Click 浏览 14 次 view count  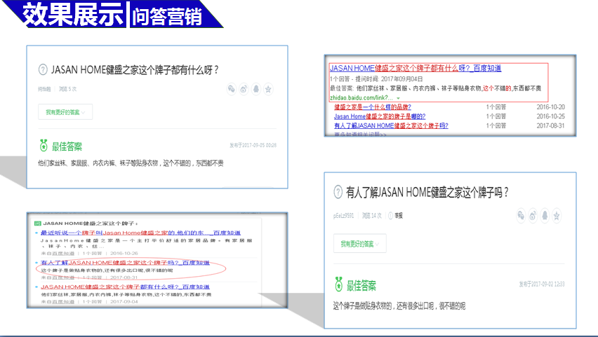pos(372,216)
